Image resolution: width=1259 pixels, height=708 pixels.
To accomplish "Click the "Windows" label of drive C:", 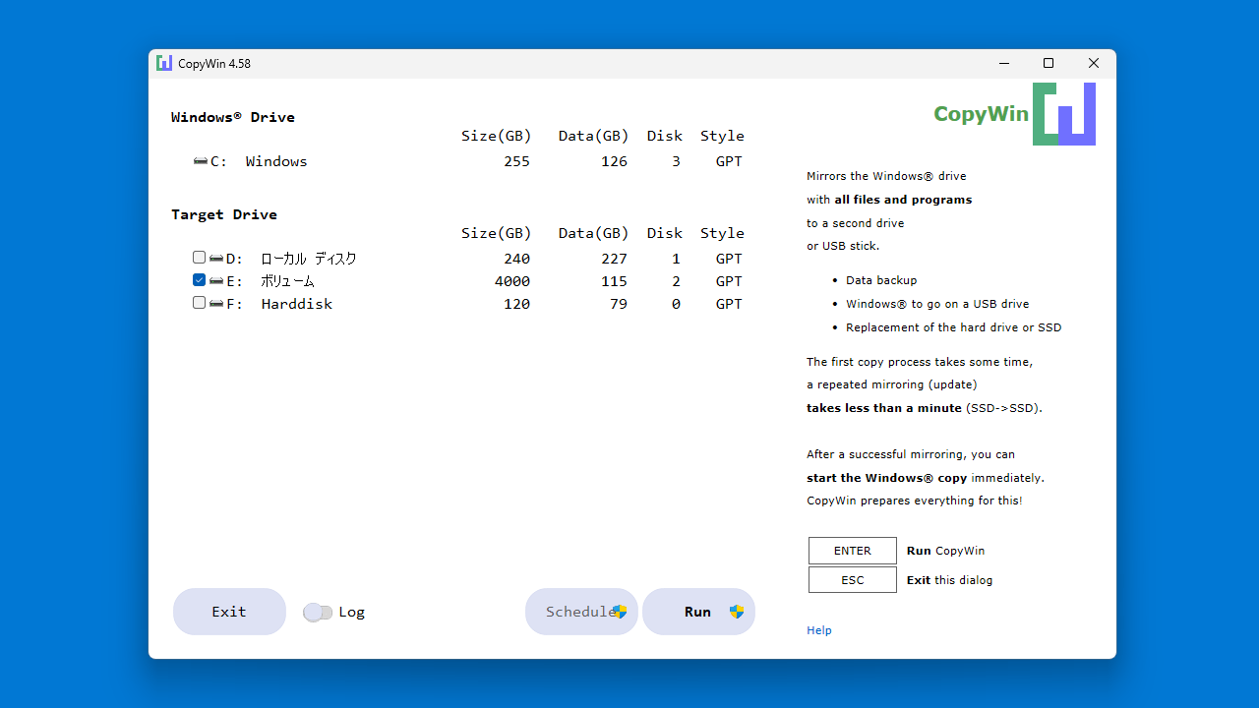I will [x=276, y=161].
